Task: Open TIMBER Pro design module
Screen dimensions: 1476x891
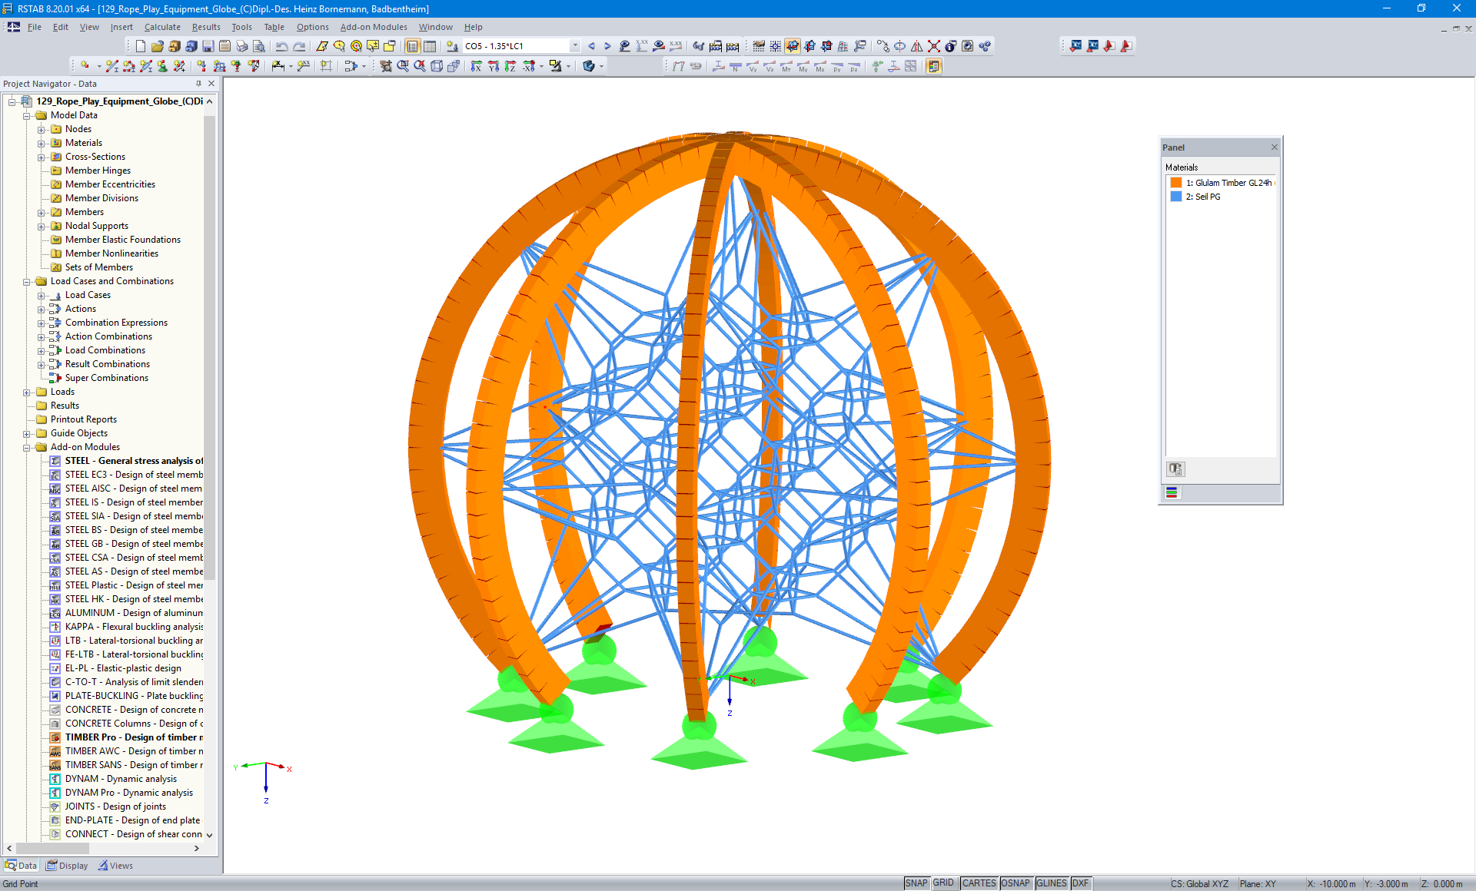Action: 133,737
